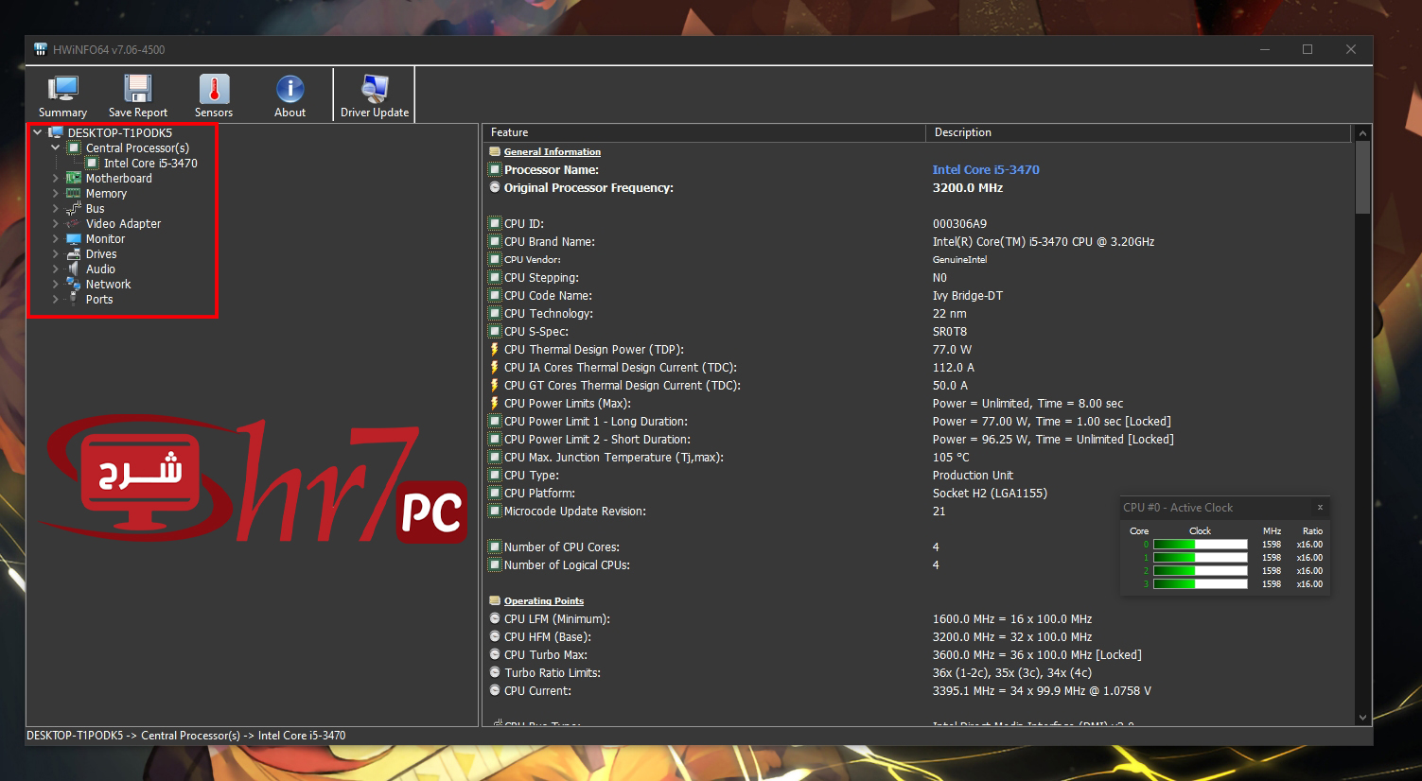Viewport: 1422px width, 781px height.
Task: Expand the Network node
Action: click(55, 284)
